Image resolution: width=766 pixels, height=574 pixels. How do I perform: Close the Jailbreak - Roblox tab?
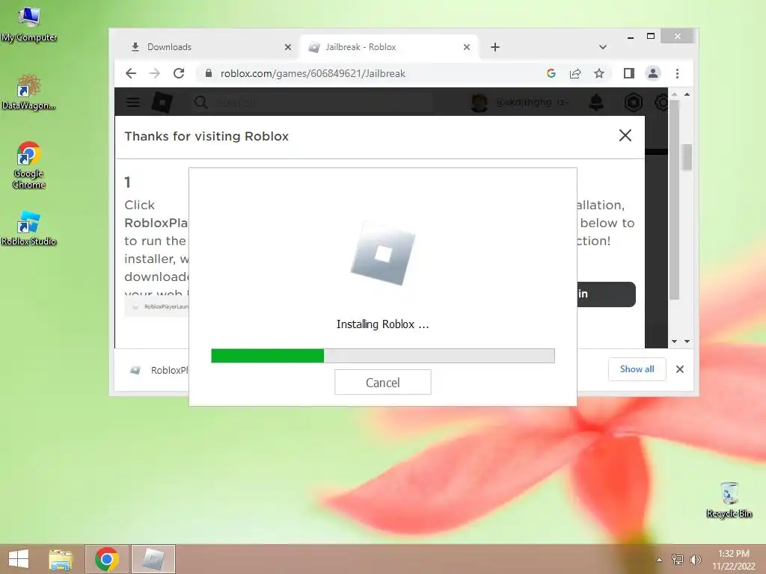click(x=467, y=47)
